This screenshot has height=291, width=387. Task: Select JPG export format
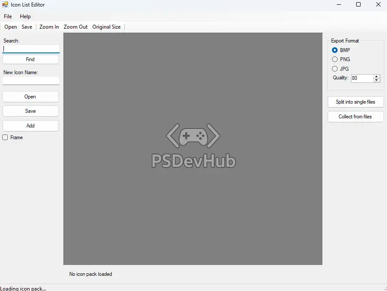(335, 69)
